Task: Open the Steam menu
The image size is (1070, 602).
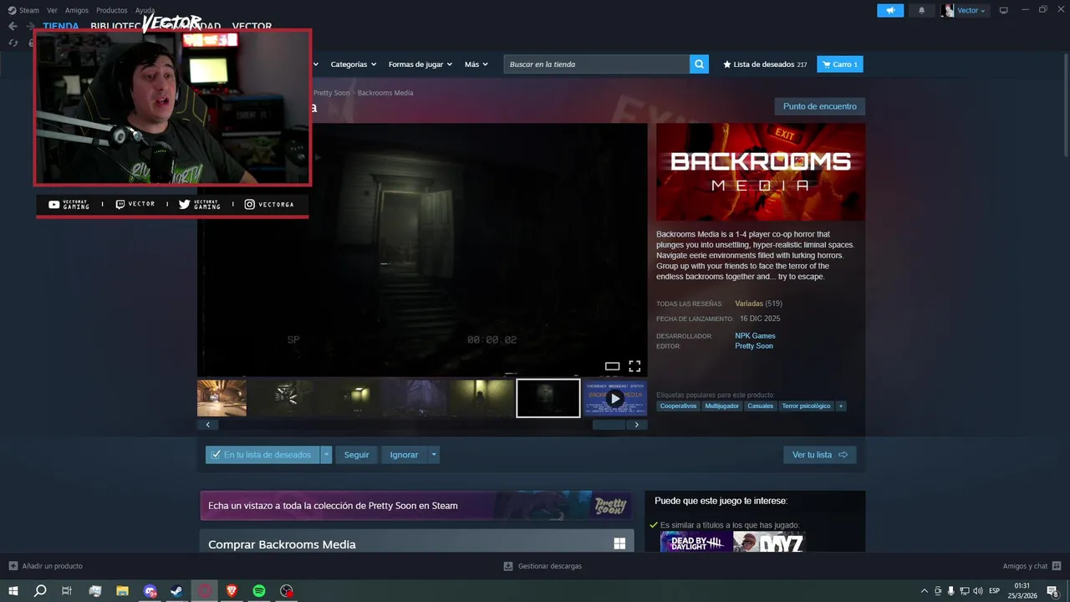Action: [23, 10]
